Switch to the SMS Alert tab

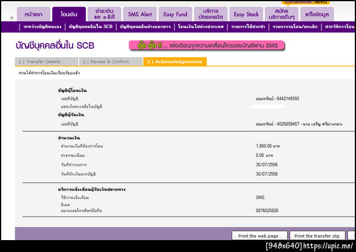coord(140,14)
